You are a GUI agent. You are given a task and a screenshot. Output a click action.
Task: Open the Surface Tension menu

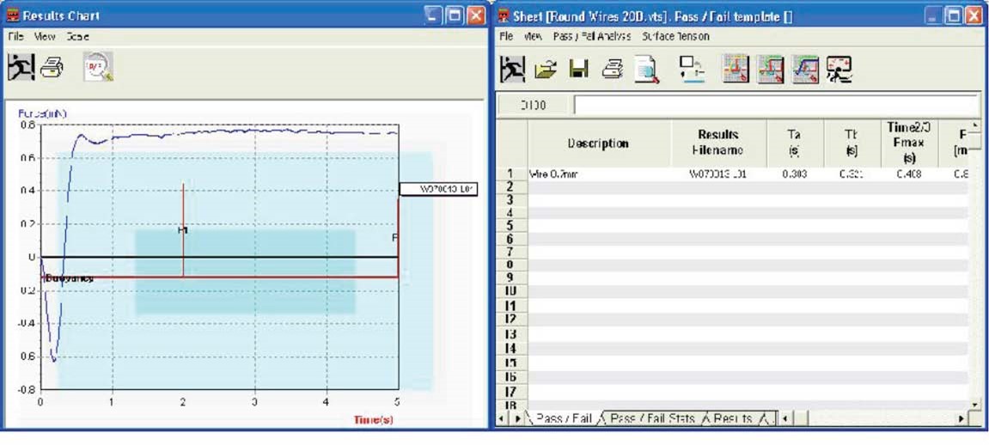(x=675, y=36)
